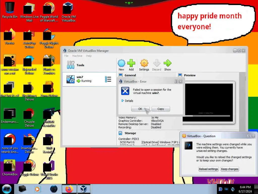Open the Machine menu in VirtualBox Manager
Image resolution: width=258 pixels, height=194 pixels.
(77, 56)
